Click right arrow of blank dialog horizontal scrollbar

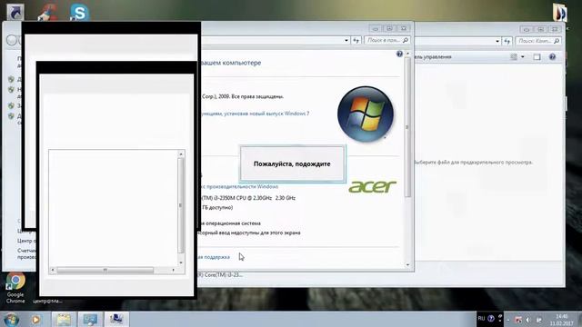(x=174, y=270)
